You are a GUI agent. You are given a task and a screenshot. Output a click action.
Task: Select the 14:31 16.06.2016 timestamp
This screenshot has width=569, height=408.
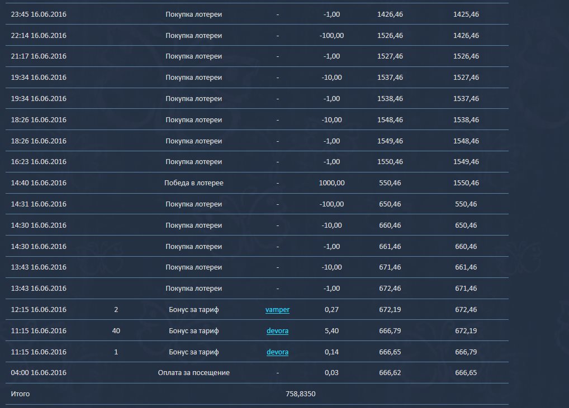tap(39, 204)
